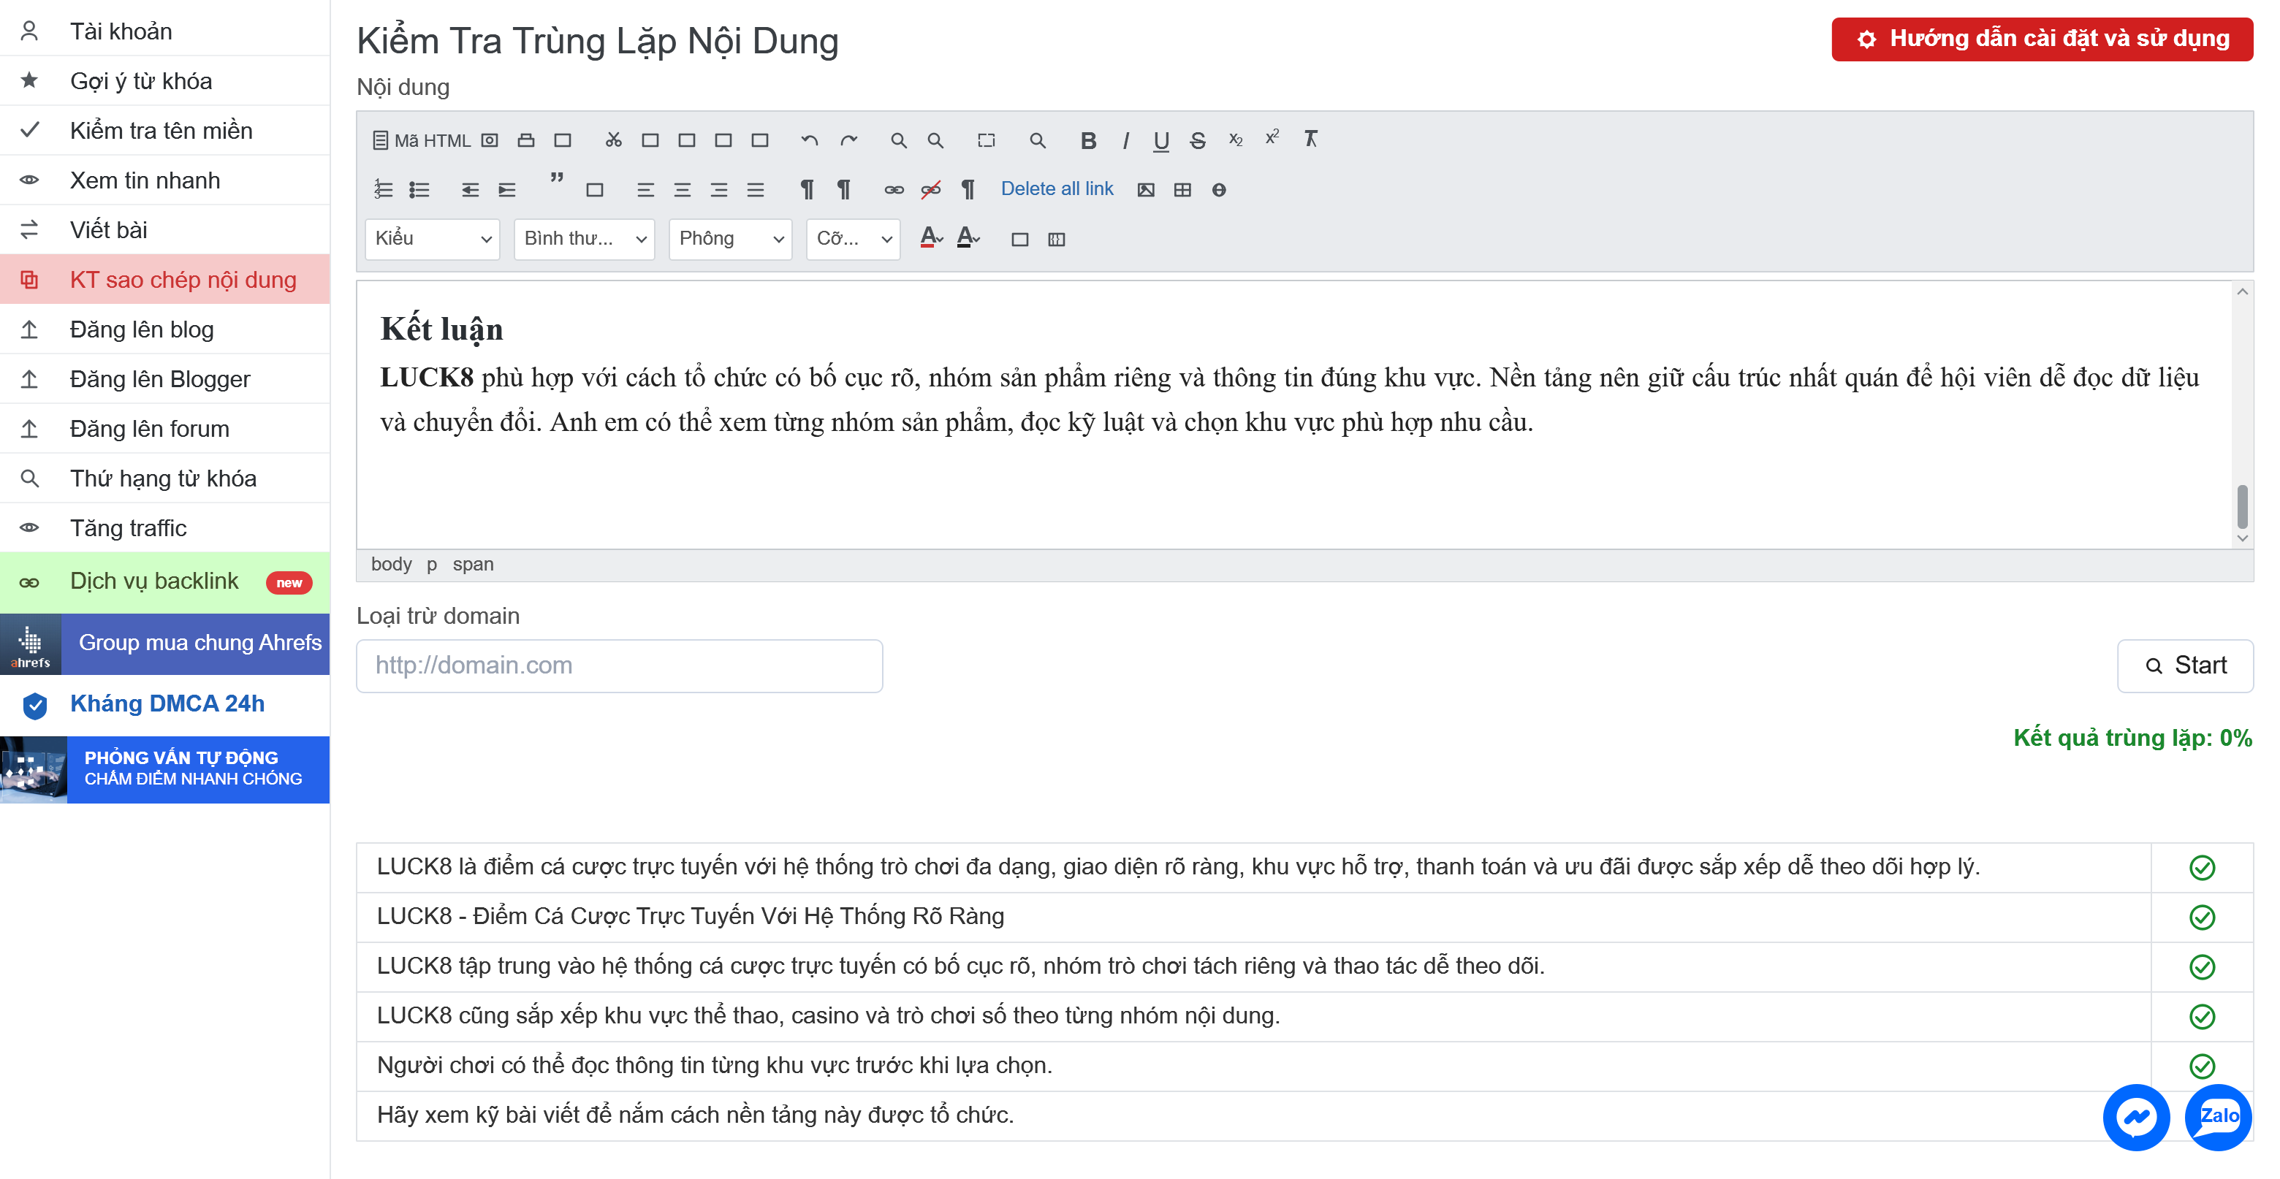Click Group mua chung Ahrefs banner
Screen dimensions: 2280x1179
tap(164, 644)
